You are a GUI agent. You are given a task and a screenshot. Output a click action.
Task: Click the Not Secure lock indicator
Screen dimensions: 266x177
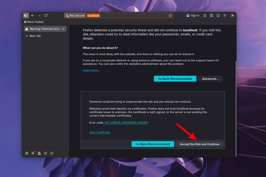pos(75,16)
